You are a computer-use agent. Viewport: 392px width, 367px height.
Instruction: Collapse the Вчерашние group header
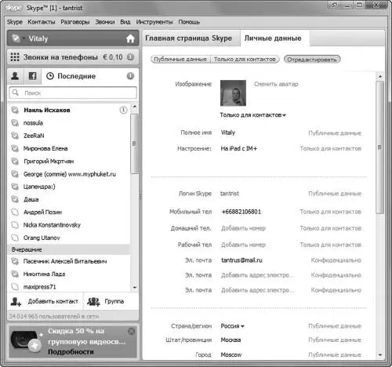(68, 249)
